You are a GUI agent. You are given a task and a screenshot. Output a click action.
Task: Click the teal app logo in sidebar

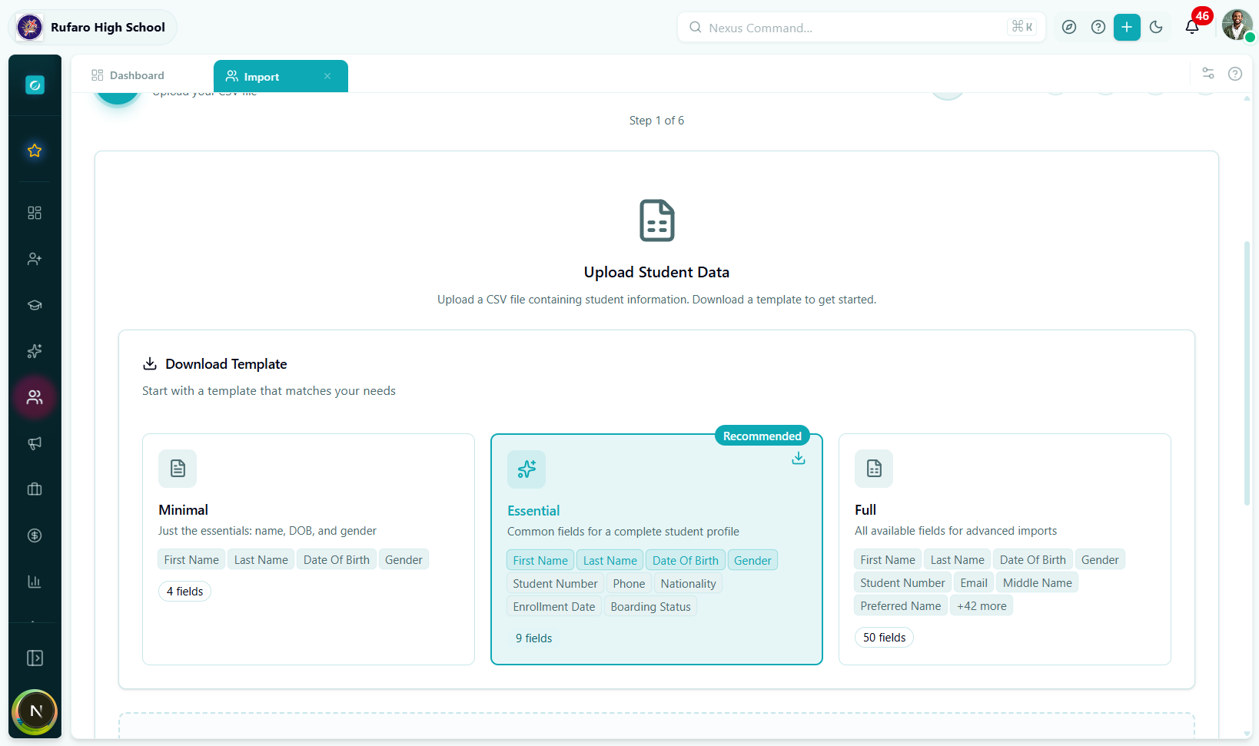[35, 85]
